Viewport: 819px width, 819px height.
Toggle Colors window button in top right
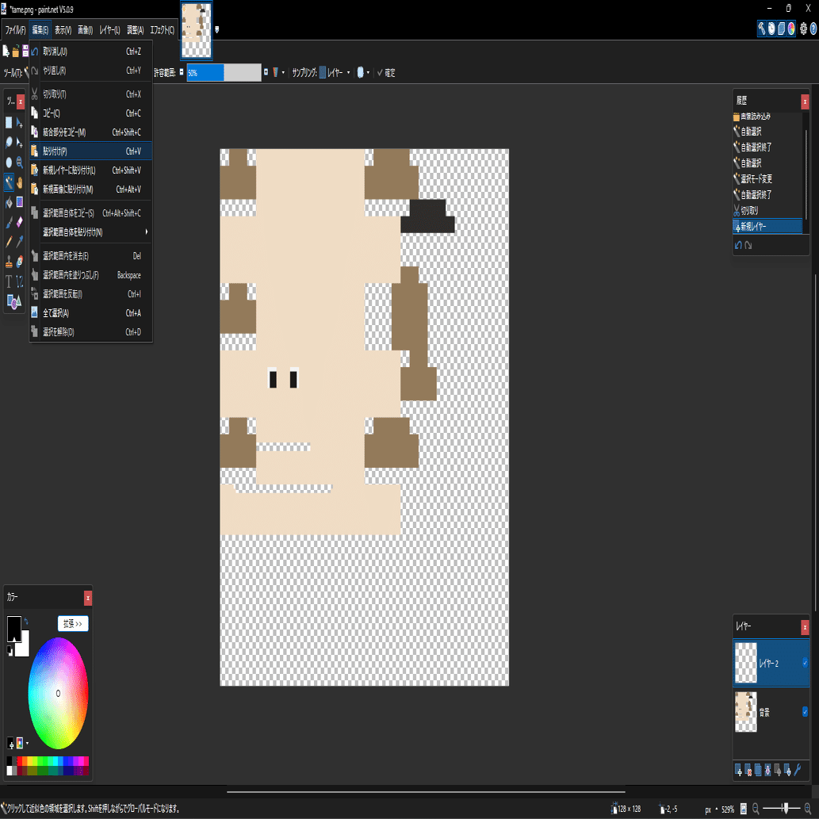(791, 29)
